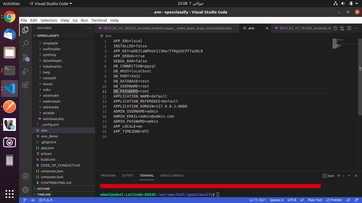The height and width of the screenshot is (203, 362).
Task: Add a new terminal with the plus icon
Action: (x=339, y=176)
